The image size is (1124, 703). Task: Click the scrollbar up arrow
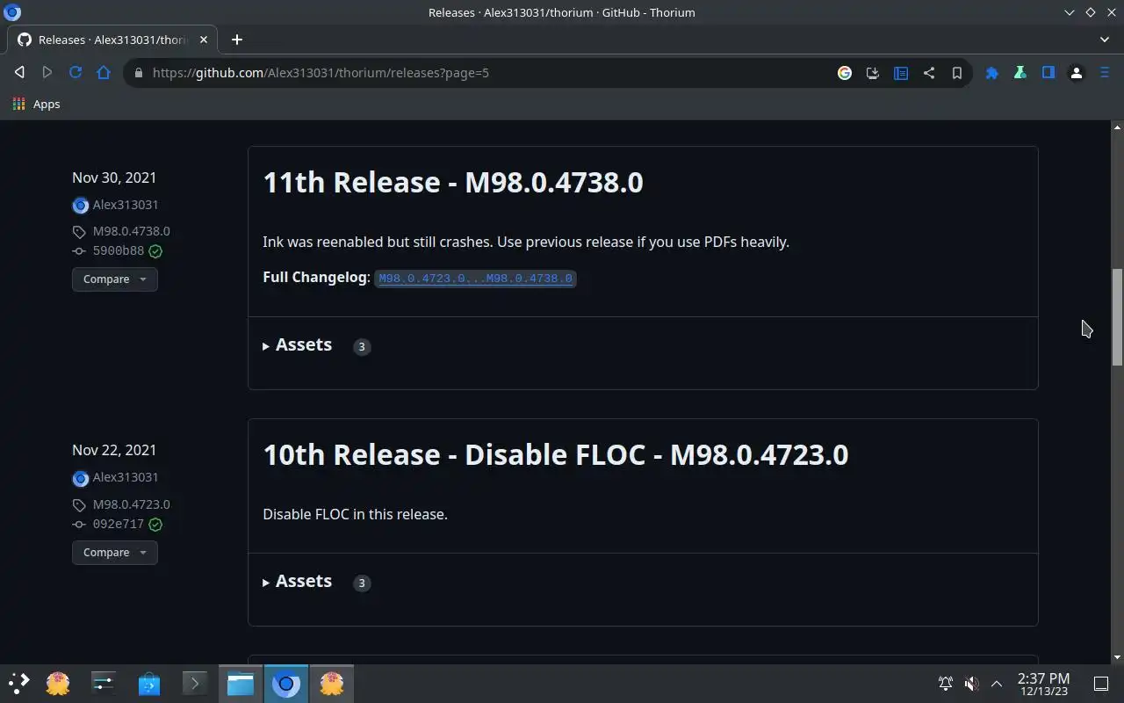pyautogui.click(x=1117, y=127)
